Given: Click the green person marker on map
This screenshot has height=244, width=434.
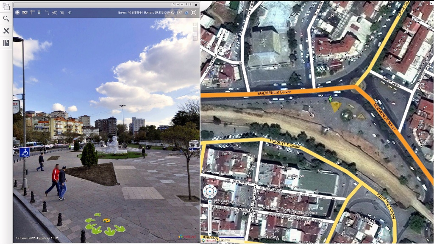Looking at the screenshot, I should tap(330, 99).
